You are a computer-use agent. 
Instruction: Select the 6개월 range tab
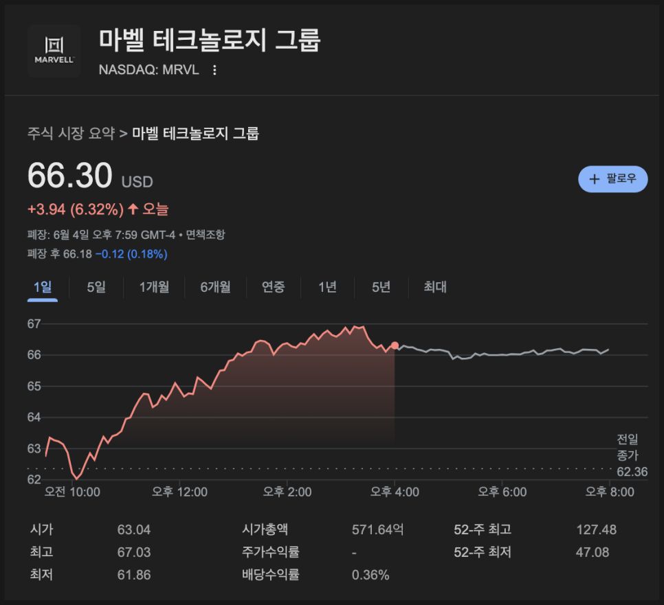click(215, 287)
